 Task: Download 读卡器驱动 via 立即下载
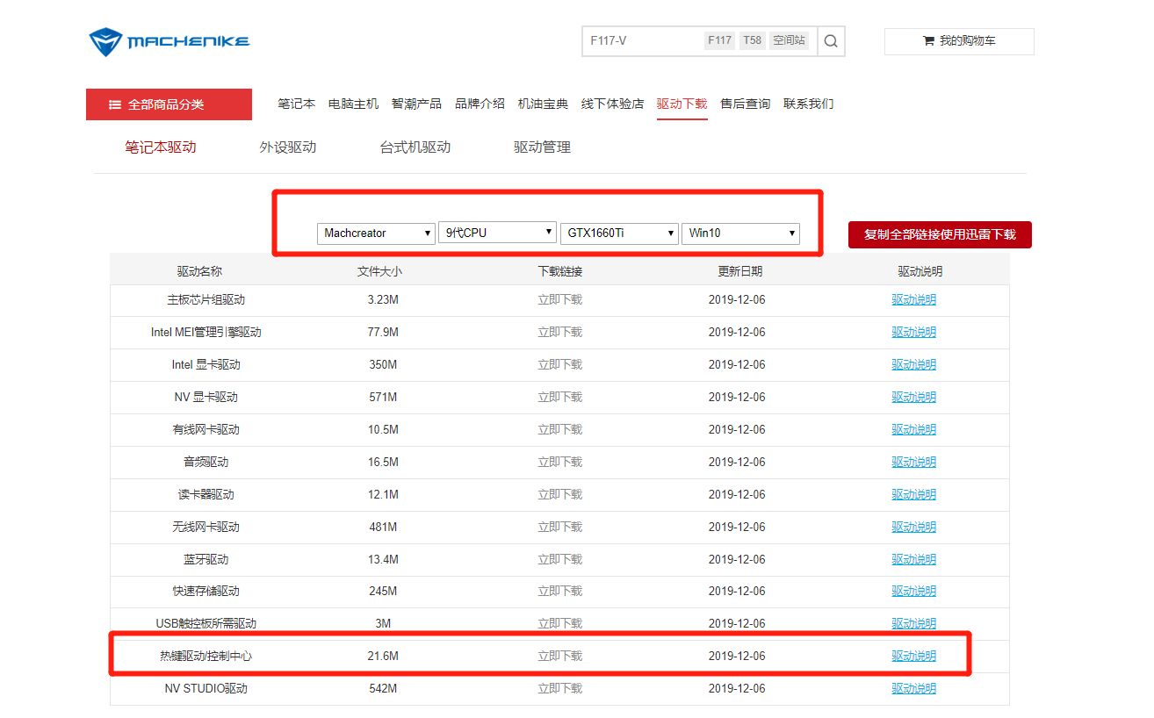[560, 494]
